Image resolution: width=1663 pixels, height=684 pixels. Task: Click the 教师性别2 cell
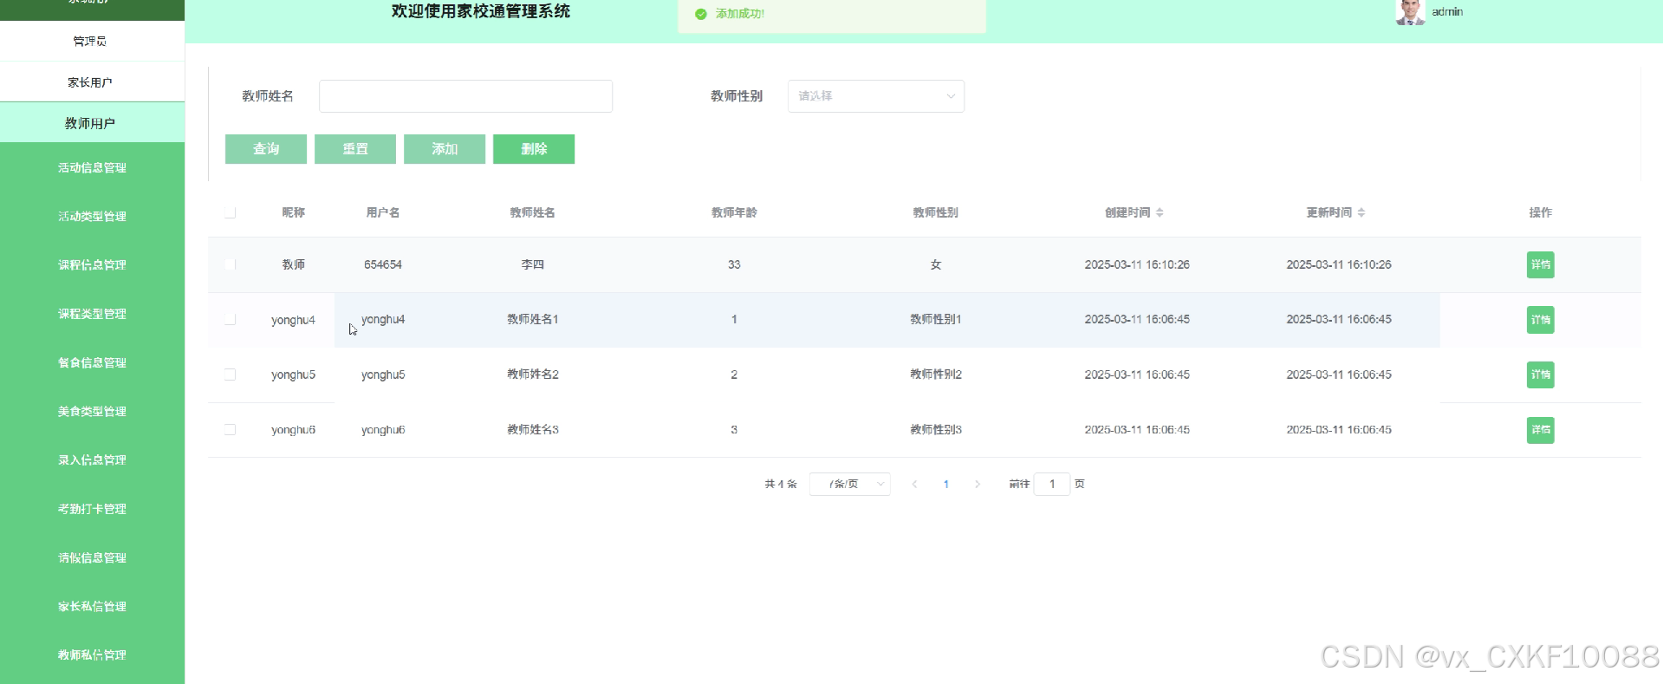(x=935, y=375)
